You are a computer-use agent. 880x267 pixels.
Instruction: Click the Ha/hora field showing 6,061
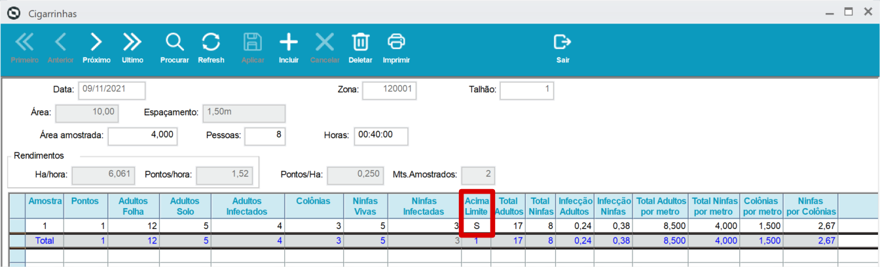tap(103, 175)
